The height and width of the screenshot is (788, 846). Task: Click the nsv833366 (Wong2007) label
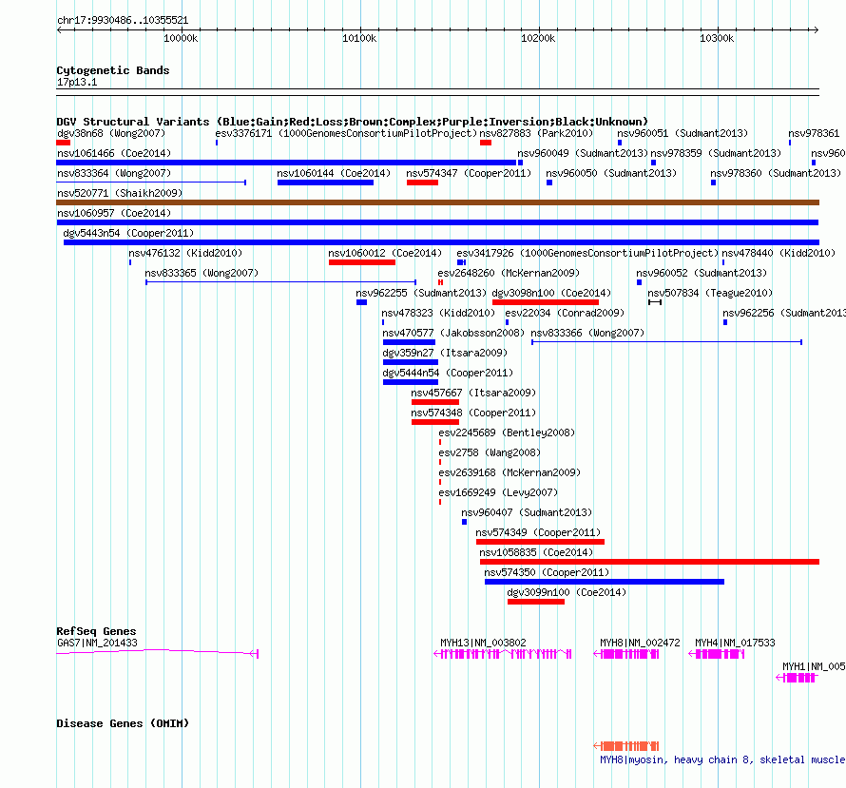point(588,333)
